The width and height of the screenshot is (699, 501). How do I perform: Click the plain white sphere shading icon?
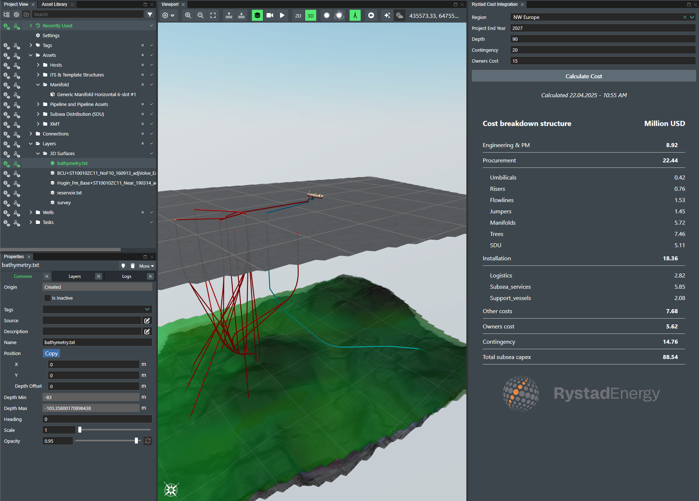click(327, 15)
